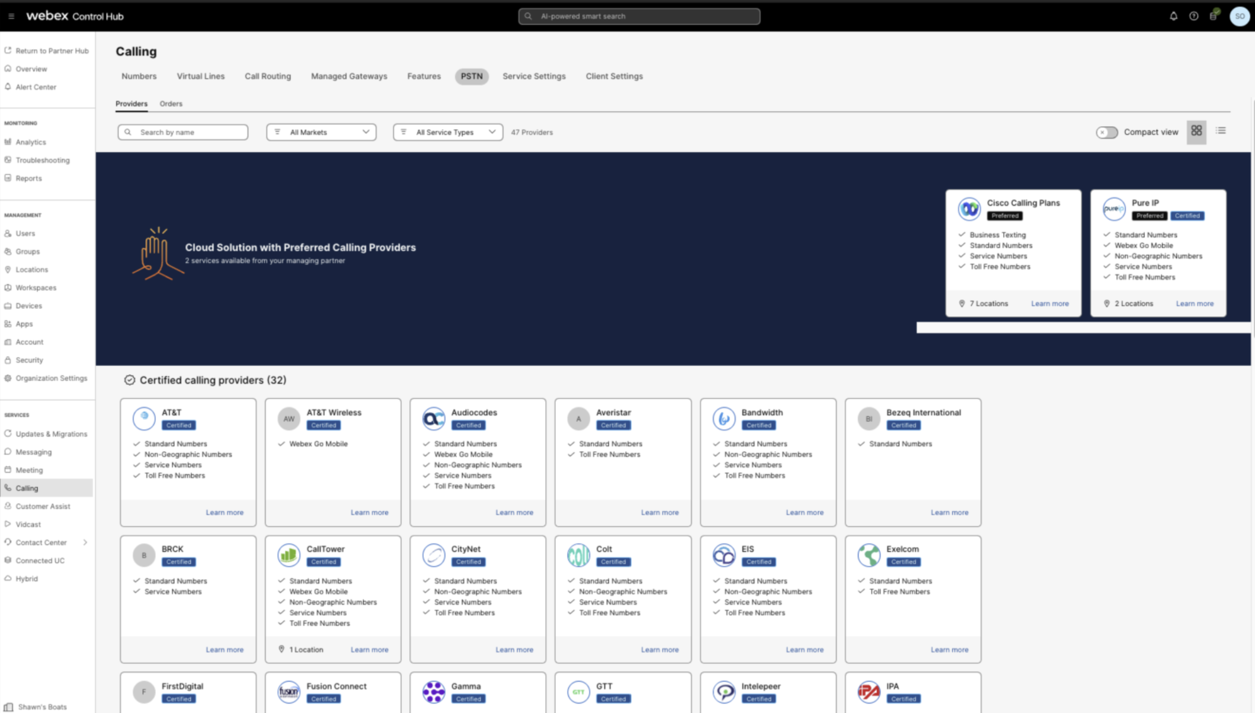This screenshot has height=713, width=1255.
Task: Click the 1 Location text on CallTower
Action: coord(306,650)
